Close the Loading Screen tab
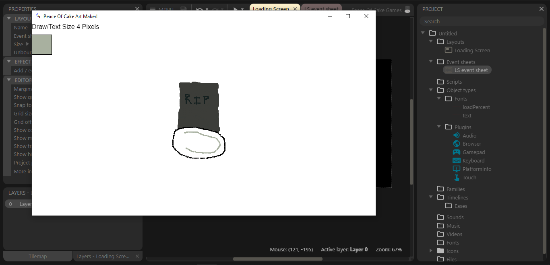550x265 pixels. [295, 9]
